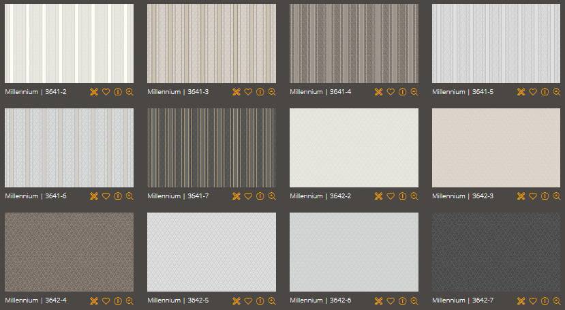Click the crossed tools icon for Millennium 3642-4

point(94,300)
